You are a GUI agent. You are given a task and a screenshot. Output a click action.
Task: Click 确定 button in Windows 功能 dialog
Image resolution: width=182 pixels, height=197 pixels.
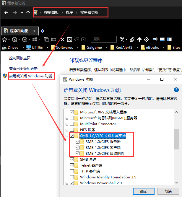[x=144, y=191]
